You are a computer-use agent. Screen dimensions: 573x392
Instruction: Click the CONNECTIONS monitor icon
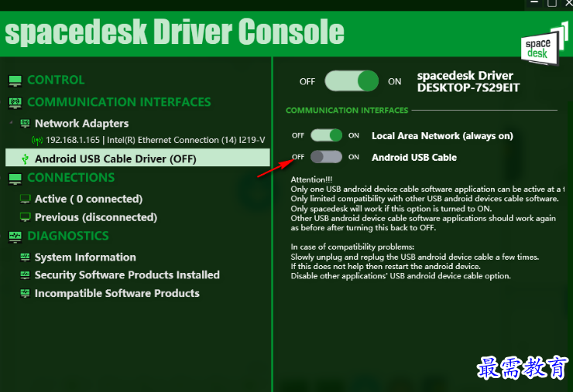(15, 179)
